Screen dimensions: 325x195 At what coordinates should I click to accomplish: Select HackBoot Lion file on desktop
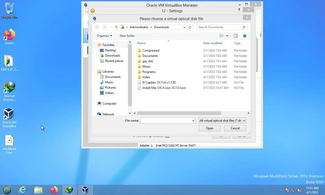click(x=9, y=144)
